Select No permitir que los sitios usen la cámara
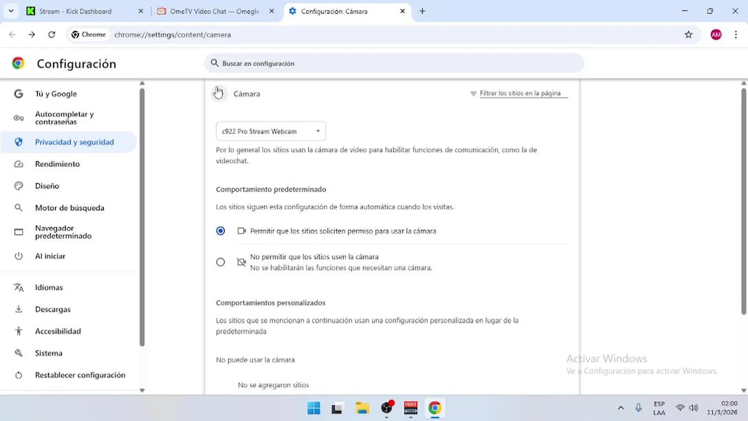 (x=220, y=262)
